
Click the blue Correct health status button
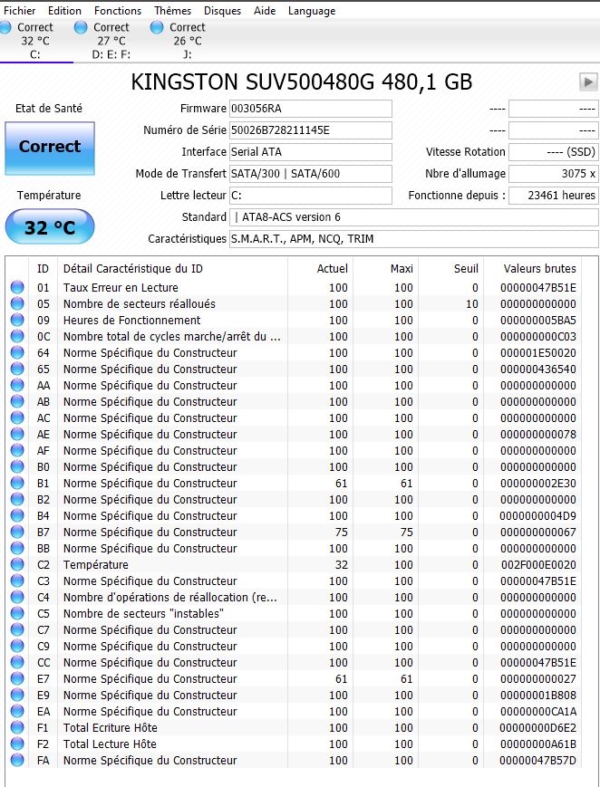pos(49,147)
